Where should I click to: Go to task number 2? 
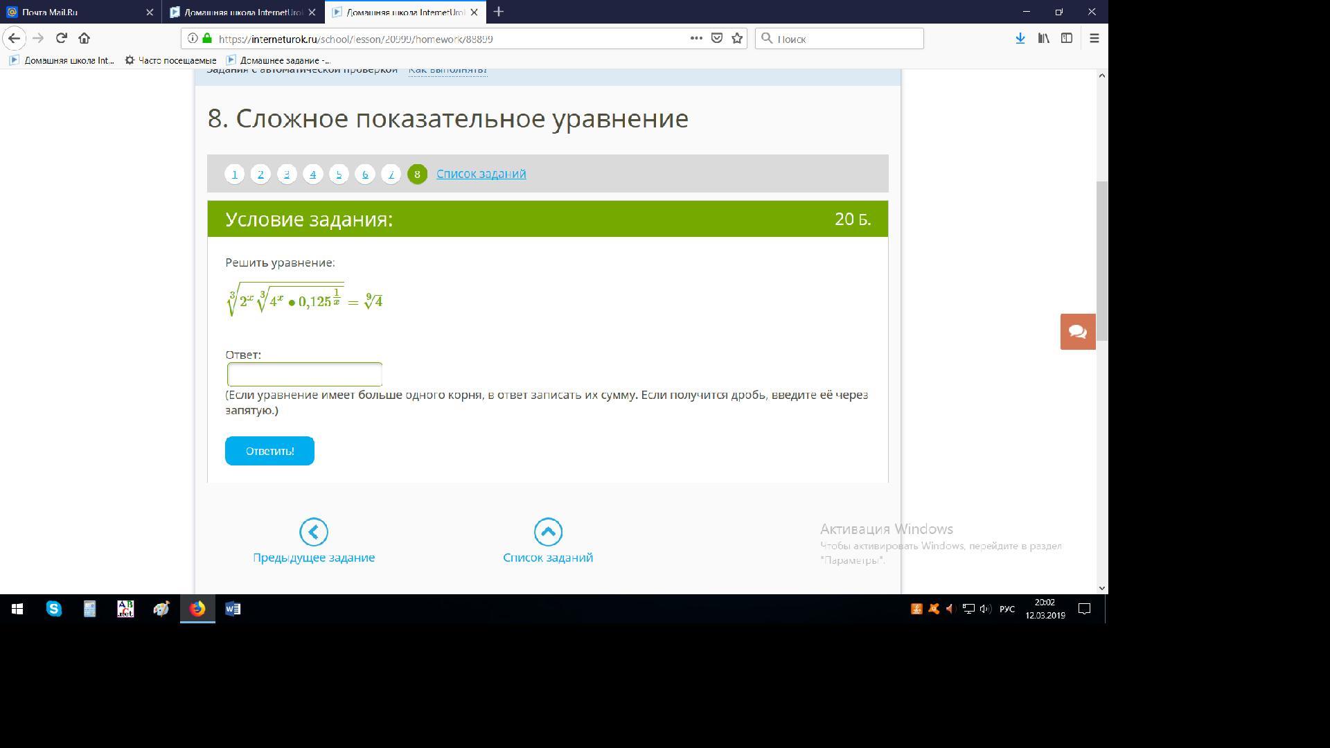click(x=260, y=174)
